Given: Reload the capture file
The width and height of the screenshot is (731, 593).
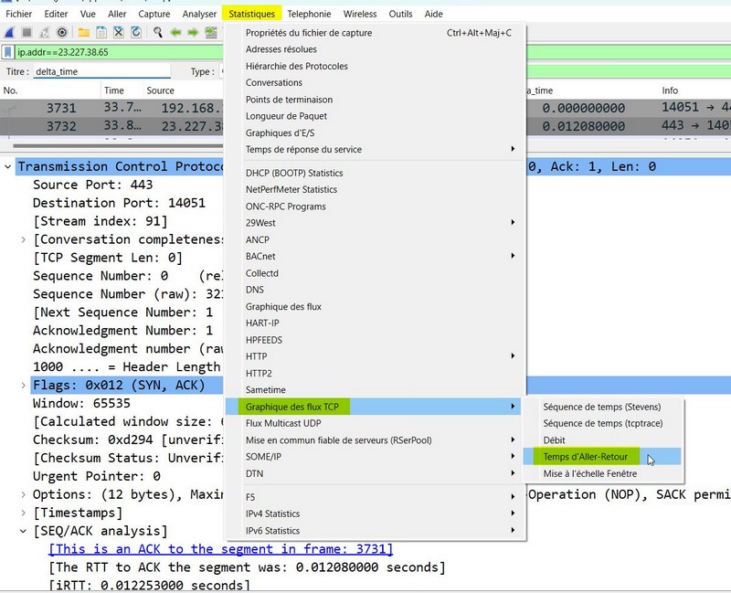Looking at the screenshot, I should pos(136,33).
